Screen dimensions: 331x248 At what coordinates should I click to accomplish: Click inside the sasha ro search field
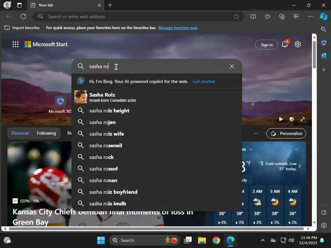click(157, 66)
